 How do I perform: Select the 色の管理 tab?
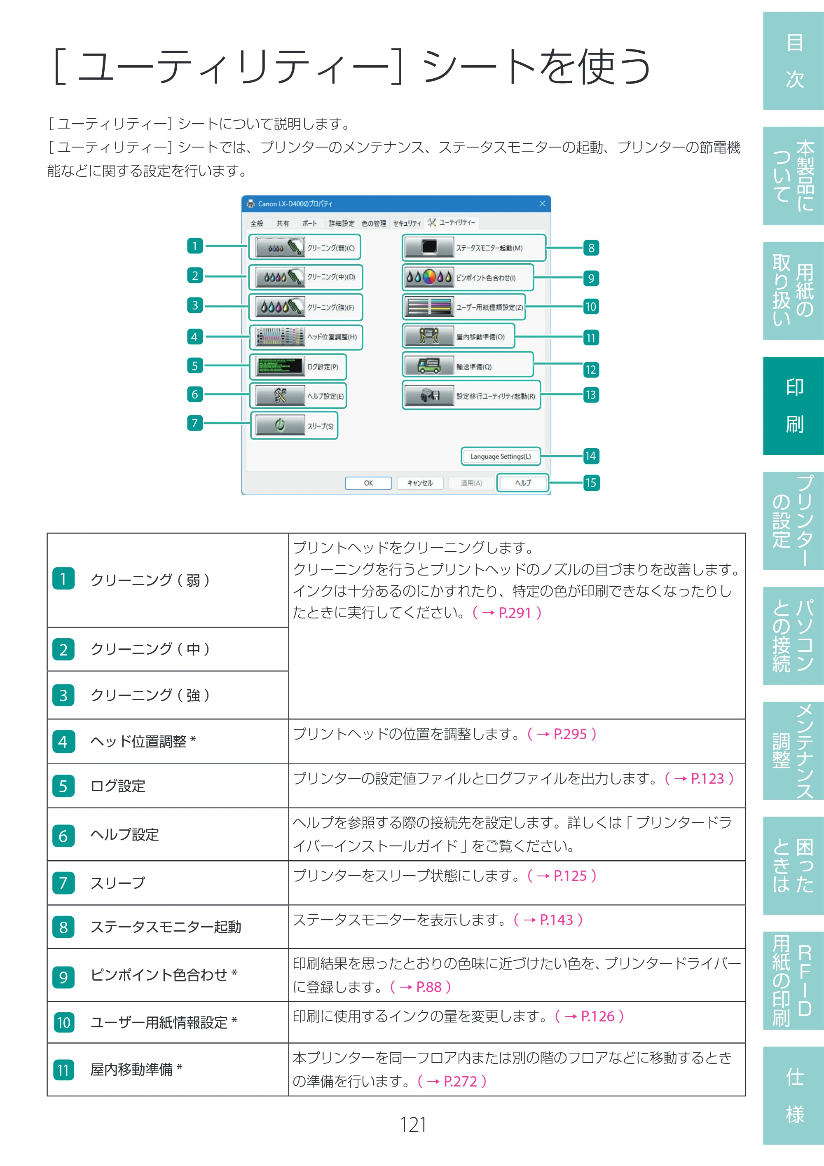pyautogui.click(x=374, y=223)
